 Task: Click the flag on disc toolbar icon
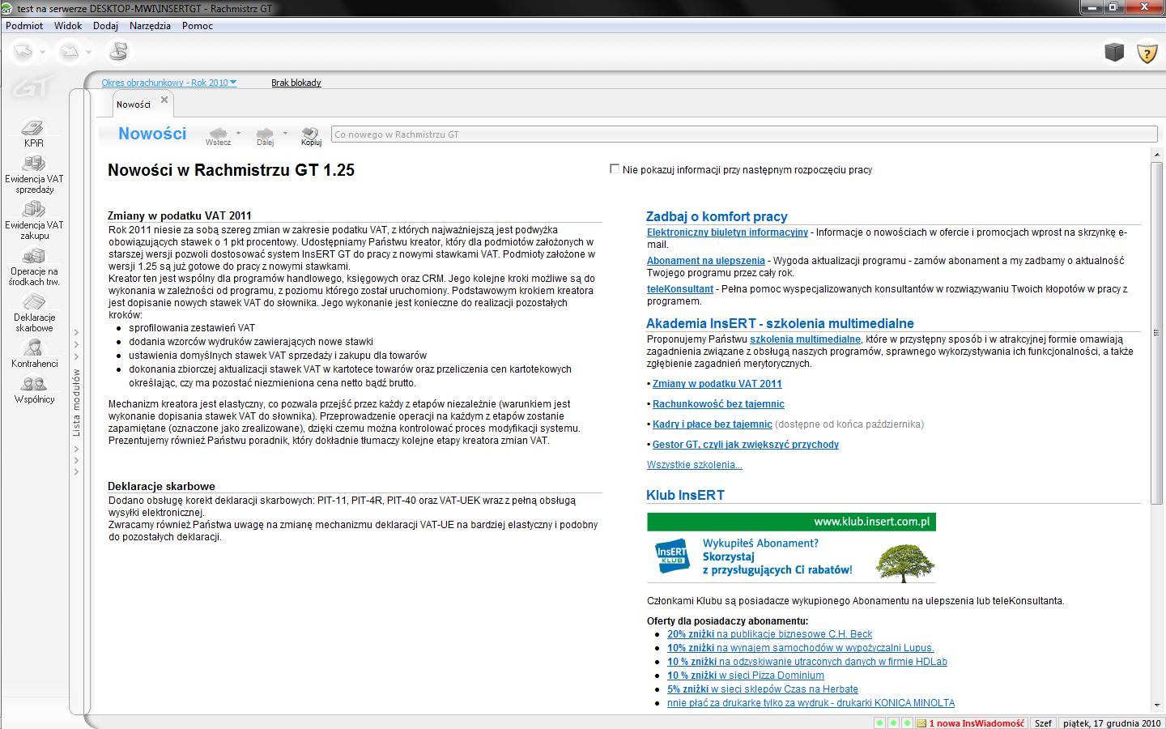pos(118,51)
